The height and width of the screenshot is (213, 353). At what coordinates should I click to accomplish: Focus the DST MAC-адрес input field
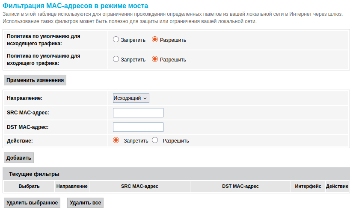click(x=138, y=127)
